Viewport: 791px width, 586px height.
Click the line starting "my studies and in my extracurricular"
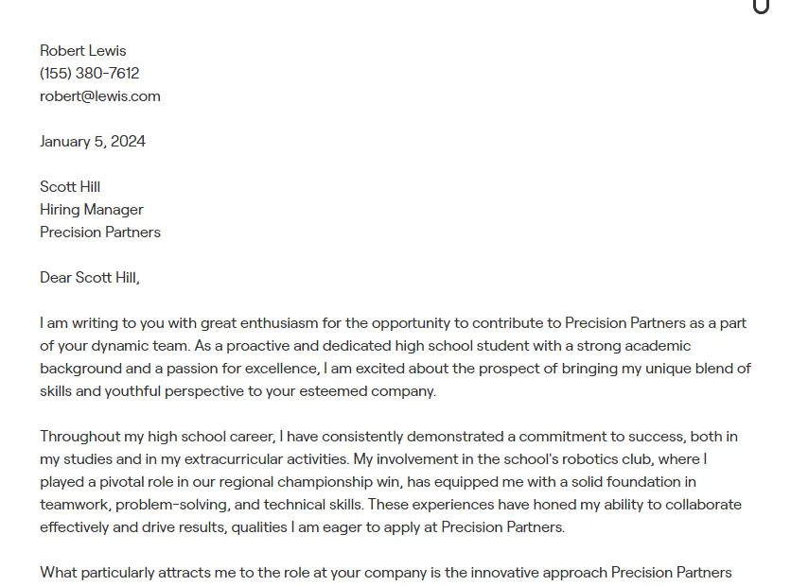click(373, 459)
